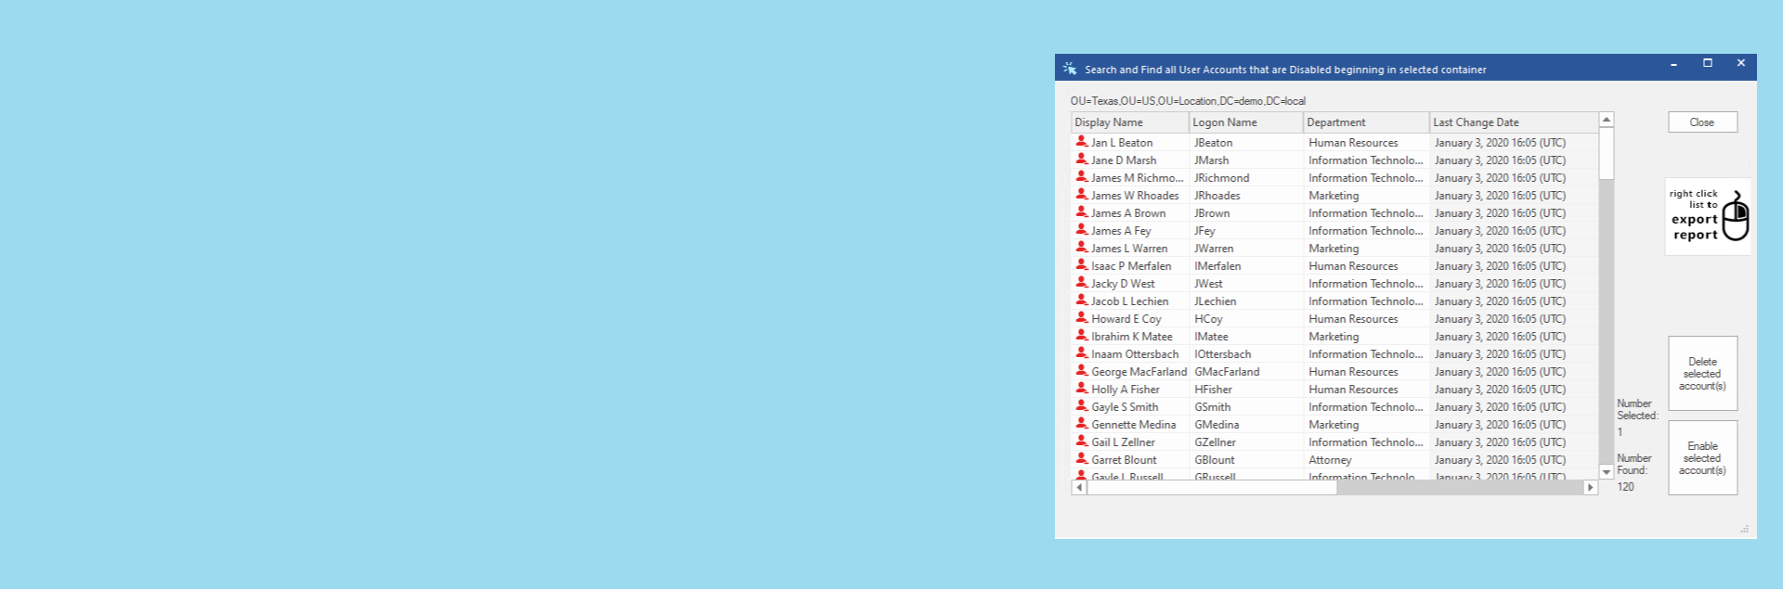The height and width of the screenshot is (589, 1783).
Task: Click user icon for James M Richmond
Action: (x=1082, y=177)
